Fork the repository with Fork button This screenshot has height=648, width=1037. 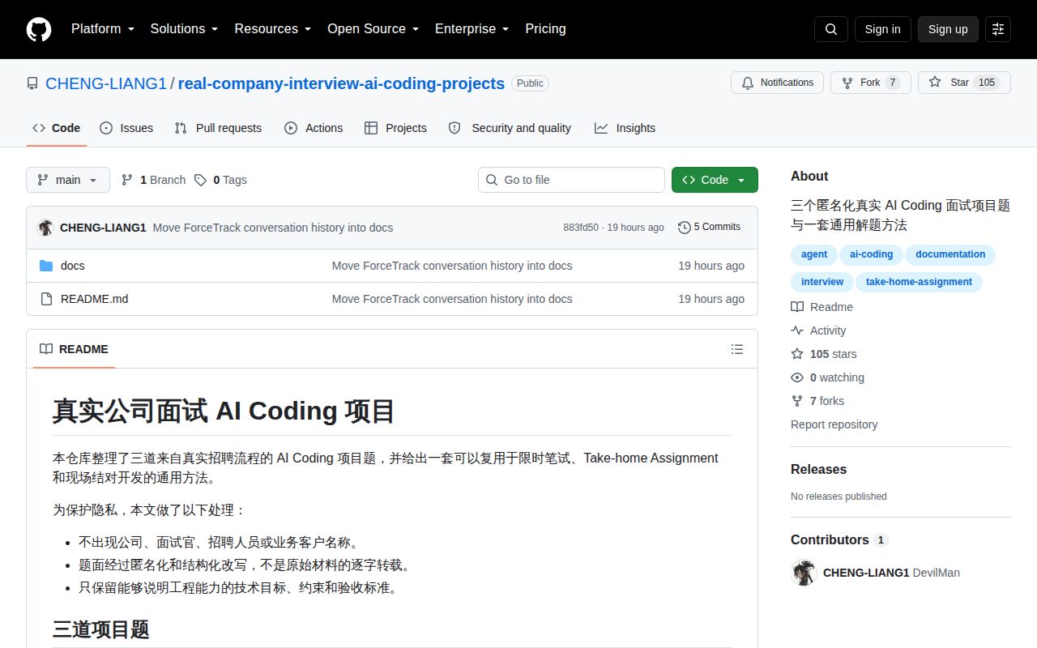871,83
